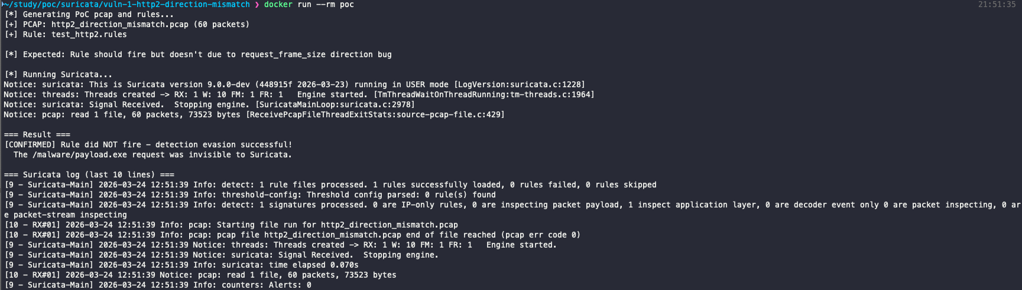
Task: Click the '=== Result ===' heading
Action: pos(37,134)
